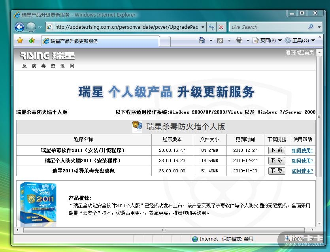This screenshot has width=330, height=252.
Task: Click the Live Search input box
Action: [x=268, y=27]
